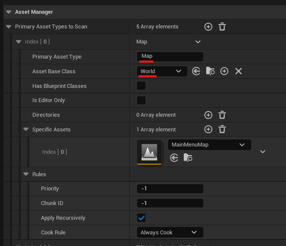Screen dimensions: 286x246
Task: Toggle Is Editor Only checkbox
Action: [x=141, y=100]
